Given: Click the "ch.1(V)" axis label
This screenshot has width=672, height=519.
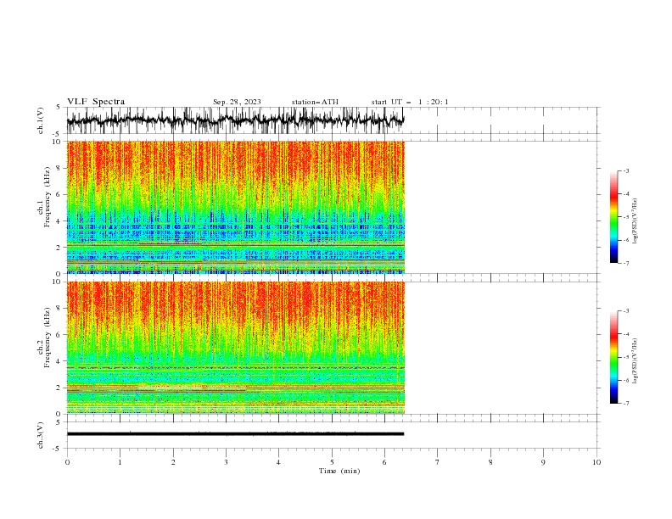Looking at the screenshot, I should 41,120.
